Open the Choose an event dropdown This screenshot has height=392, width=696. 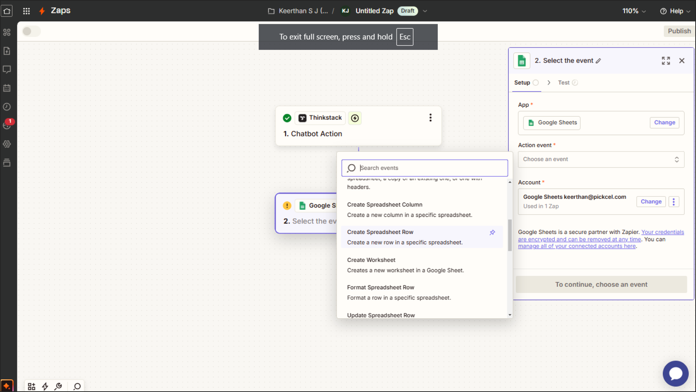pyautogui.click(x=601, y=159)
